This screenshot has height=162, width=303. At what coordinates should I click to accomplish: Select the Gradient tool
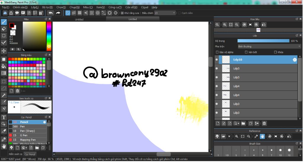(x=4, y=73)
